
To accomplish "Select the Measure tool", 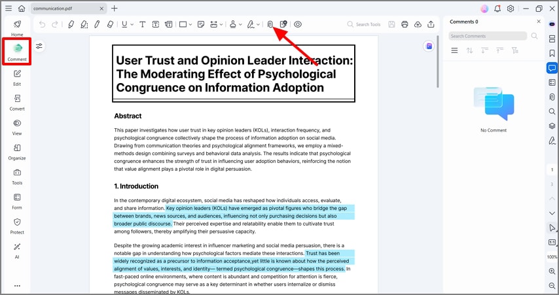I will tap(214, 24).
